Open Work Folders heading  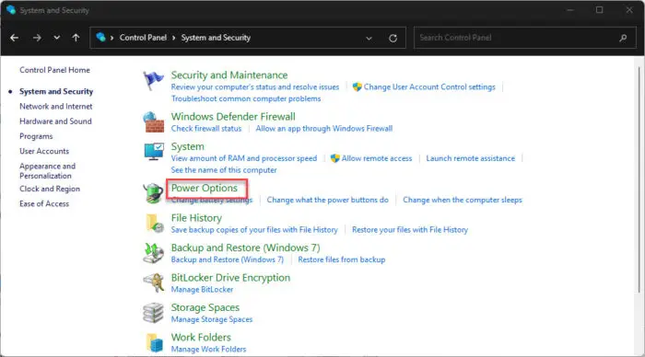point(201,338)
